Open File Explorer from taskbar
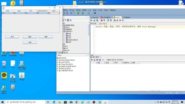 [x=60, y=102]
